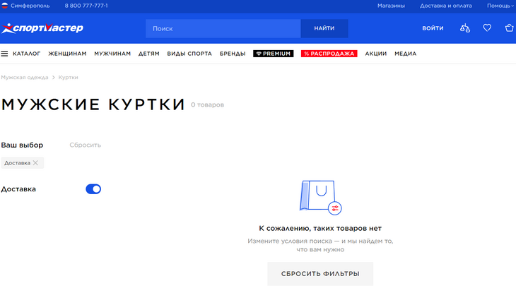516x305 pixels.
Task: Remove the Доставка filter chip
Action: point(35,163)
